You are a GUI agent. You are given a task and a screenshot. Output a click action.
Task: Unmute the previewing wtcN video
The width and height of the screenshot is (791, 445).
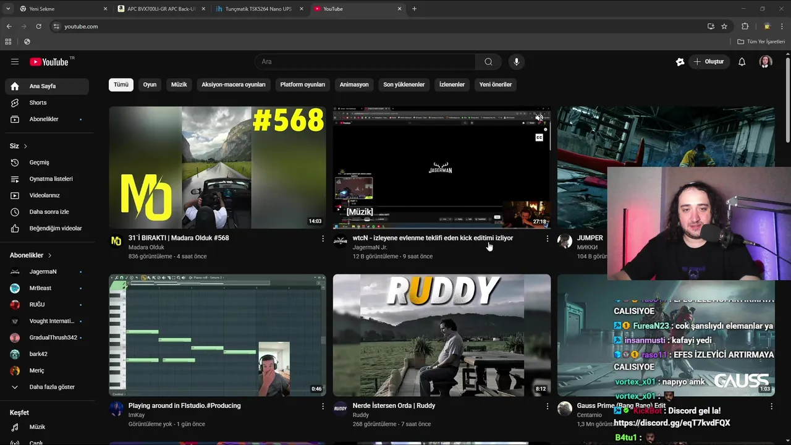pyautogui.click(x=539, y=117)
